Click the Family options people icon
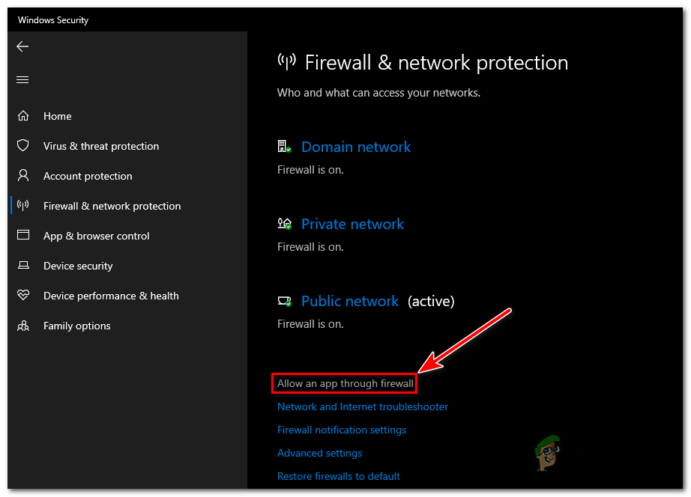691x497 pixels. (x=23, y=326)
